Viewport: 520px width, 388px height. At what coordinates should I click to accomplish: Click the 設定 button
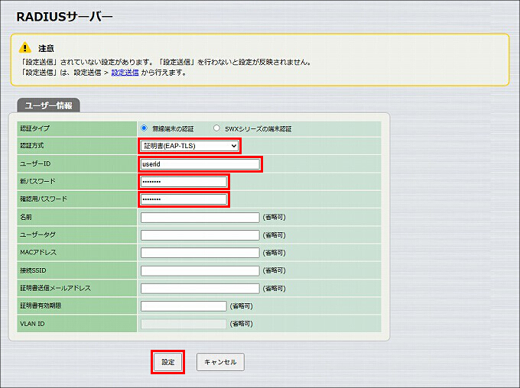pyautogui.click(x=167, y=362)
